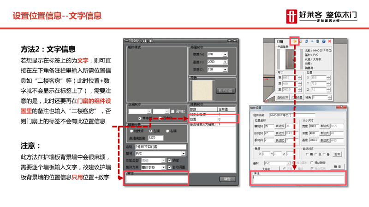Expand the 配饰方案 整体衣柜 dropdown
This screenshot has height=207, width=369.
coord(163,167)
